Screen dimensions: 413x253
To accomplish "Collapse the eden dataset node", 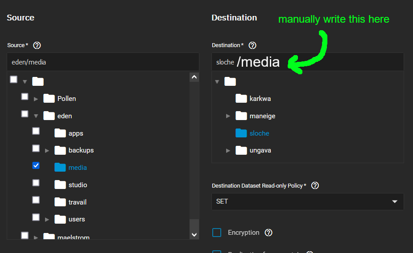I will click(36, 116).
